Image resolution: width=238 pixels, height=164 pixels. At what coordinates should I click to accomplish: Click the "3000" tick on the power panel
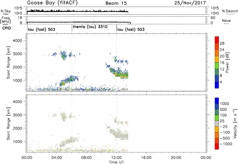18,54
